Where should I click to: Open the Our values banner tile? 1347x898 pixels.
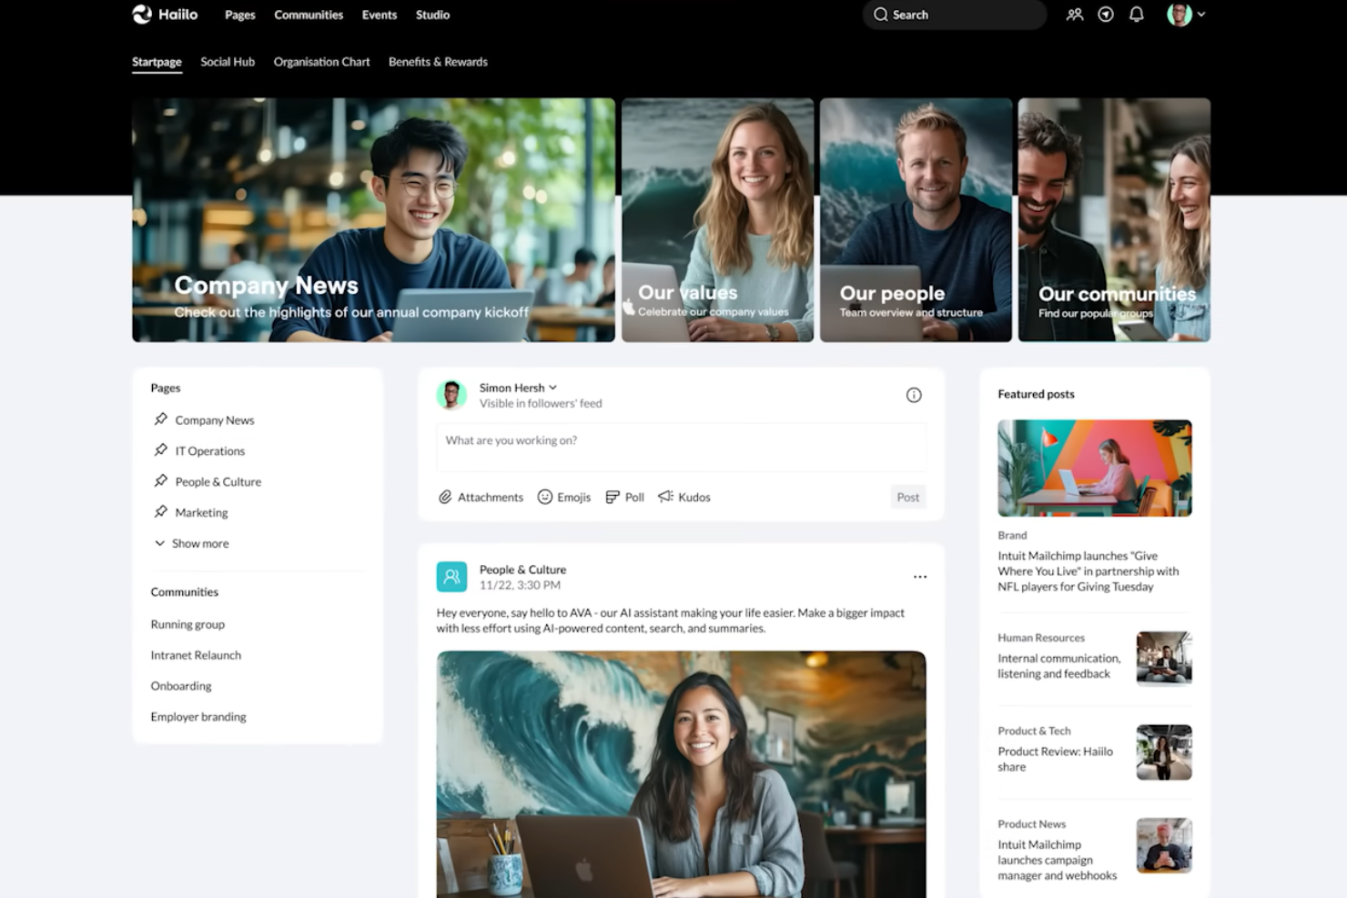(717, 220)
